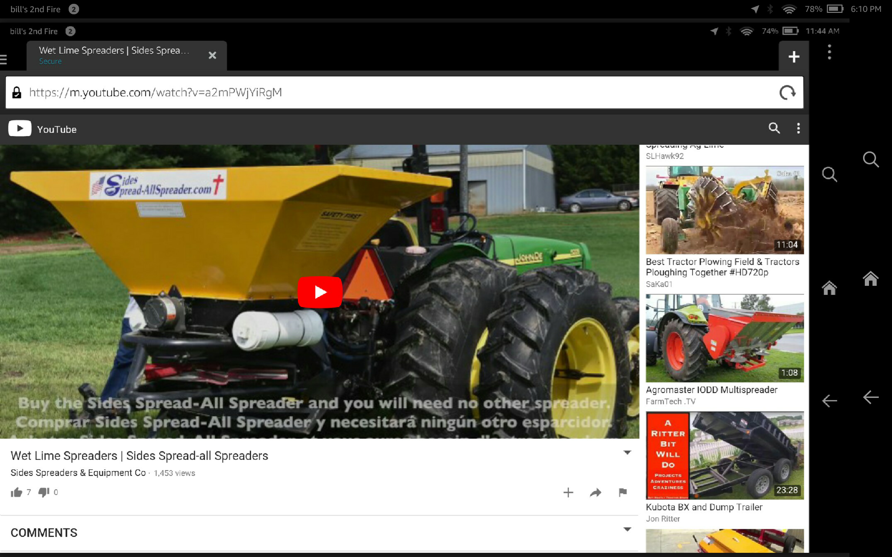This screenshot has width=892, height=557.
Task: Open the browser overflow menu
Action: 829,52
